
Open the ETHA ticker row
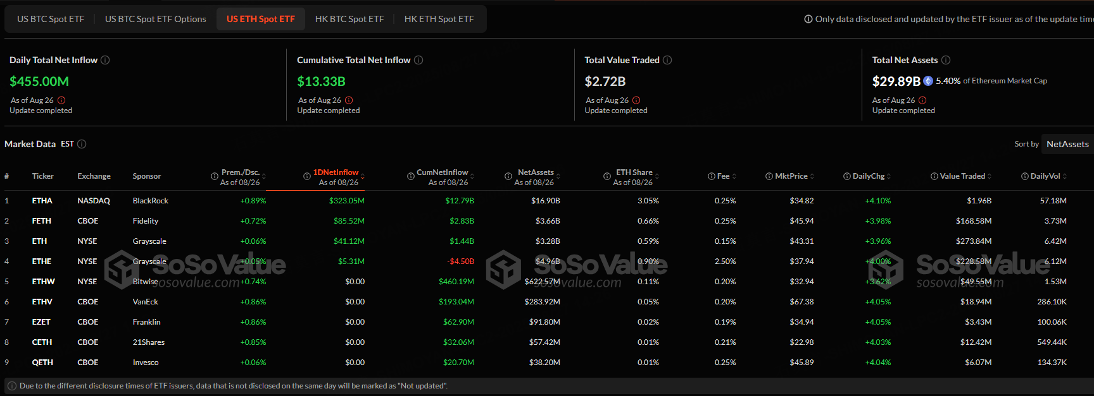(42, 201)
